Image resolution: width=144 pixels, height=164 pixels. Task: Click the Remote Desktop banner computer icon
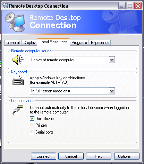15,22
